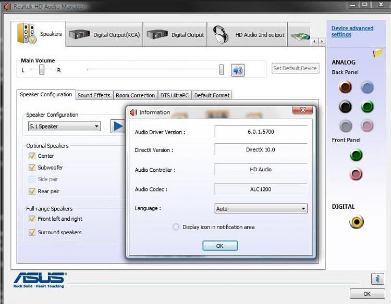
Task: Switch to the Digital Output tab
Action: click(x=175, y=34)
